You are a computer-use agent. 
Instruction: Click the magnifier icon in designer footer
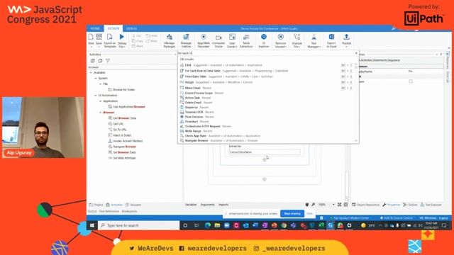(314, 205)
